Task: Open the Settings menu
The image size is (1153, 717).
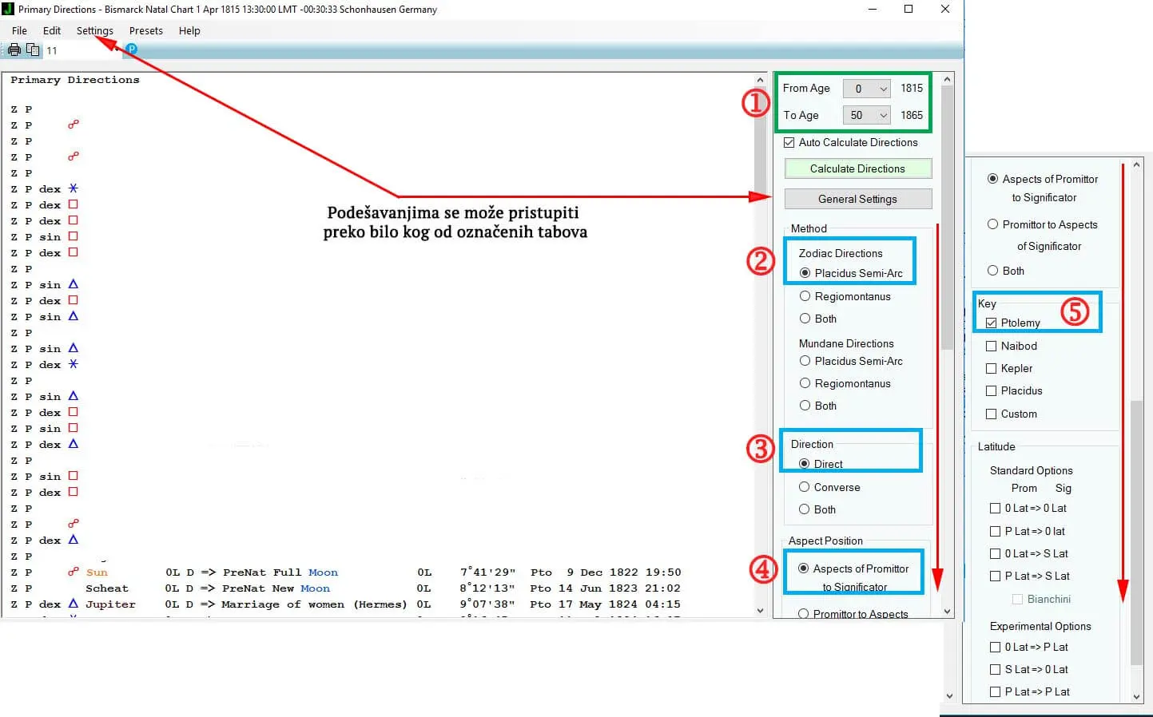Action: (x=94, y=31)
